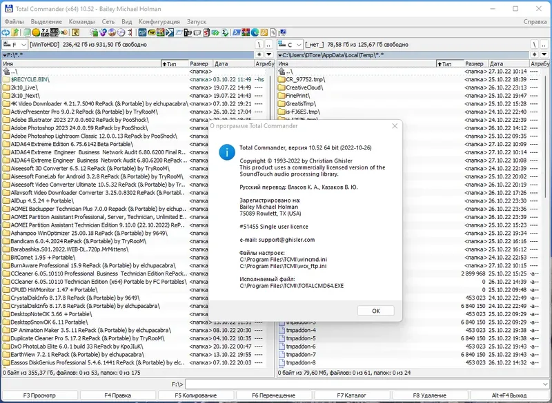Launch WinRAR from the toolbar icon

246,32
